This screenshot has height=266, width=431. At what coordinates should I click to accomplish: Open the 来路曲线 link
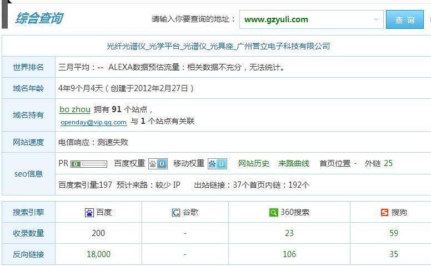(294, 163)
